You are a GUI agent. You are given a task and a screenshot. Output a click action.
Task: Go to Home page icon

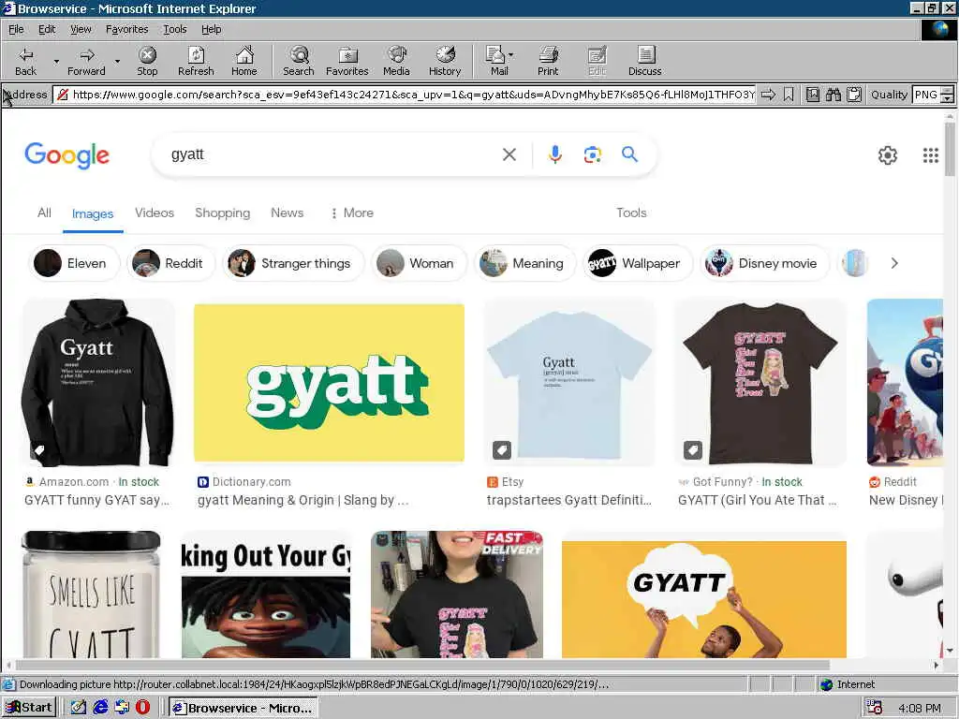point(244,62)
